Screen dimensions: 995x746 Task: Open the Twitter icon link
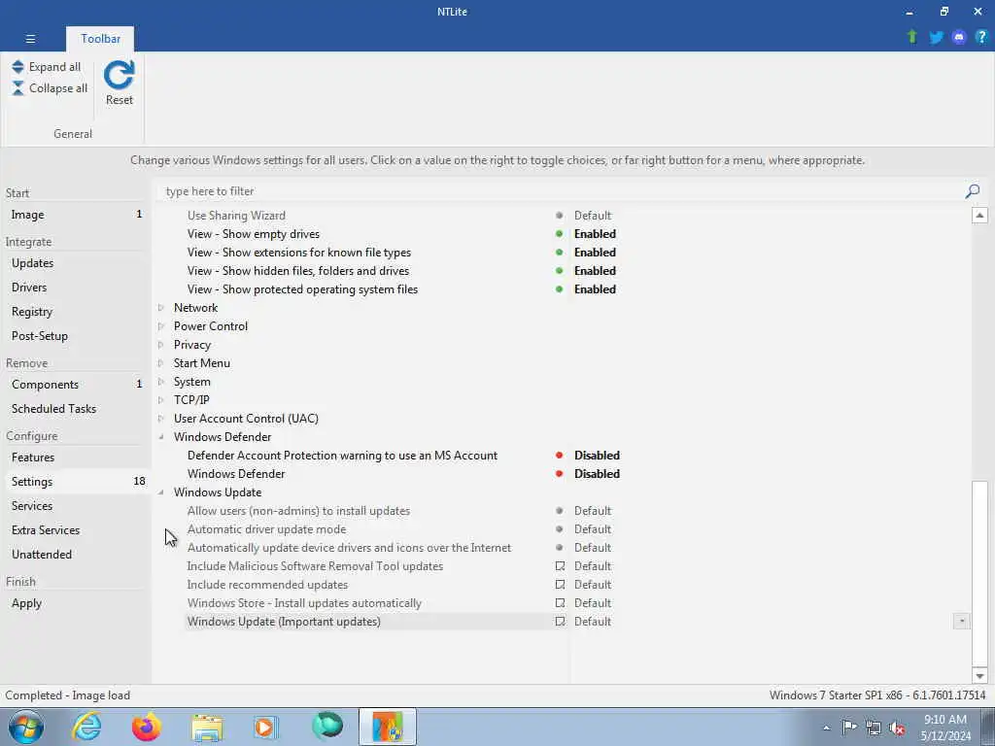tap(936, 38)
